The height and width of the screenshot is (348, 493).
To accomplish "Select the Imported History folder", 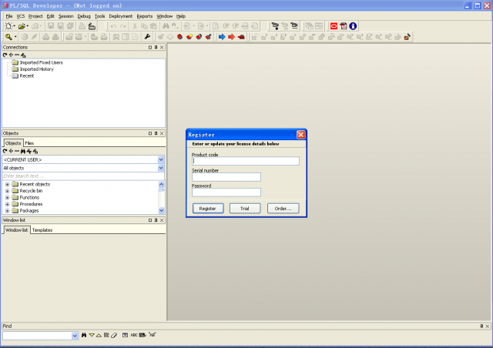I will pyautogui.click(x=36, y=69).
